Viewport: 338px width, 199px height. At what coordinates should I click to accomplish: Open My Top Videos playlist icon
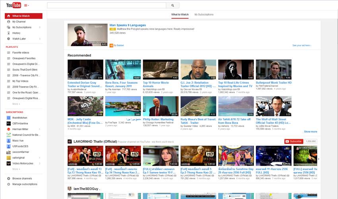[x=9, y=81]
